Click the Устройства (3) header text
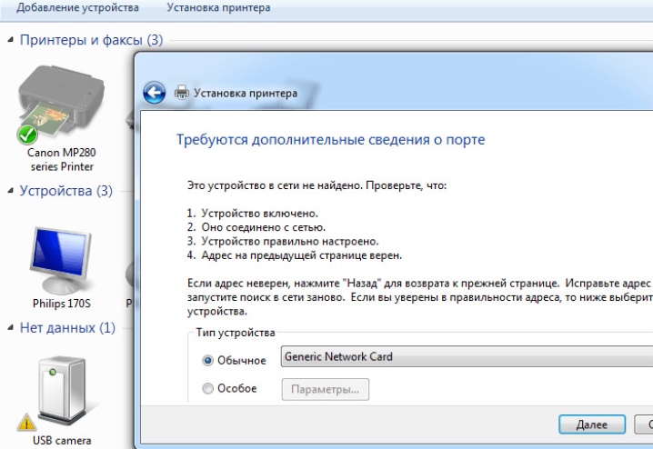 tap(66, 191)
